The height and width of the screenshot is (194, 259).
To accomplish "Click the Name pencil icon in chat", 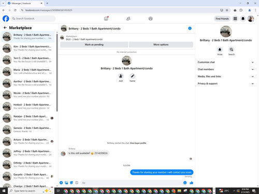I will coord(133,76).
